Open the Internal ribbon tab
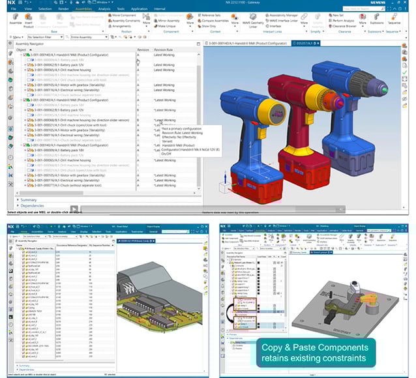 (160, 9)
